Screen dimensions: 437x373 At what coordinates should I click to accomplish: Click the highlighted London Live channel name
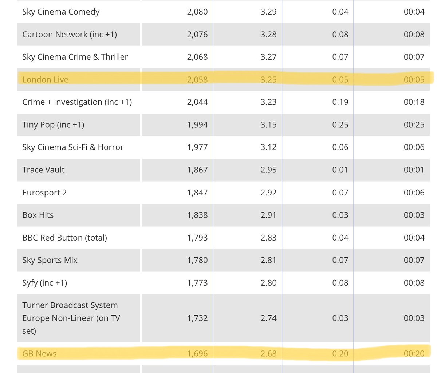coord(45,80)
